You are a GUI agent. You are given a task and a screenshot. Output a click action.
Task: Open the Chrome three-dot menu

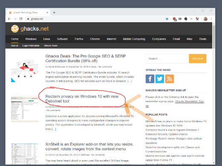coord(211,19)
